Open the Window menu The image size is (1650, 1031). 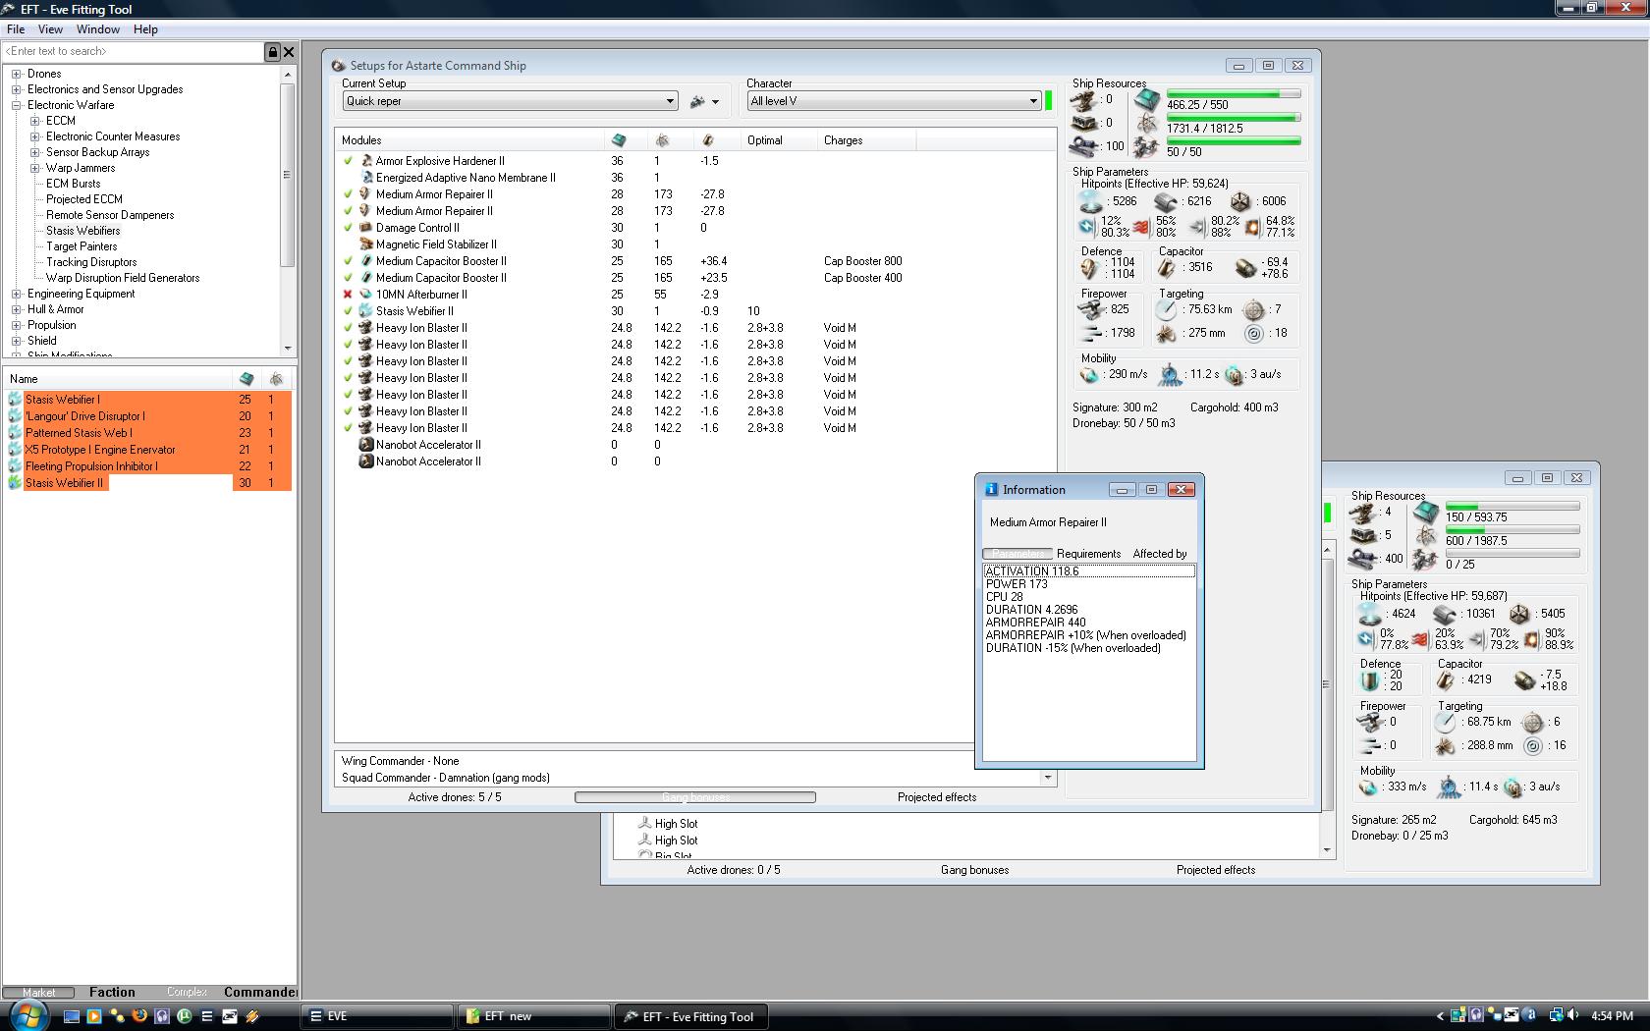click(98, 29)
